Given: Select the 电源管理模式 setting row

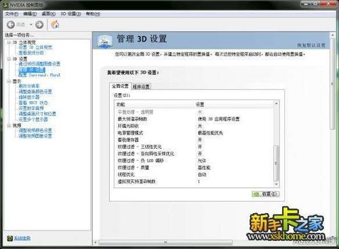Looking at the screenshot, I should tap(195, 133).
